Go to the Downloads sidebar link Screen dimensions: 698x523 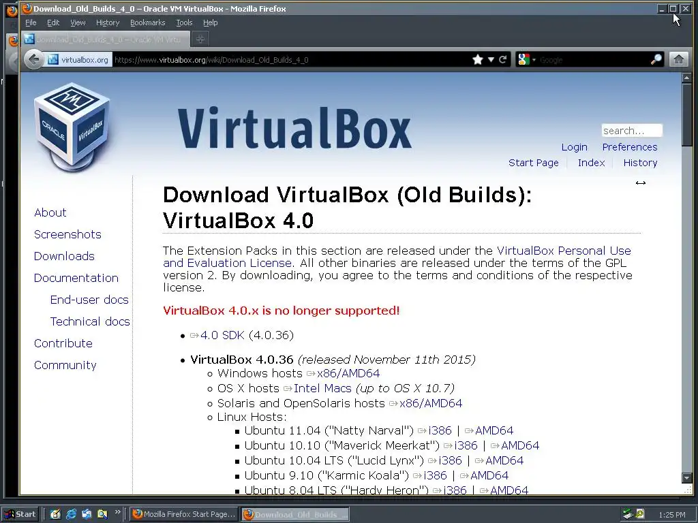[x=64, y=256]
